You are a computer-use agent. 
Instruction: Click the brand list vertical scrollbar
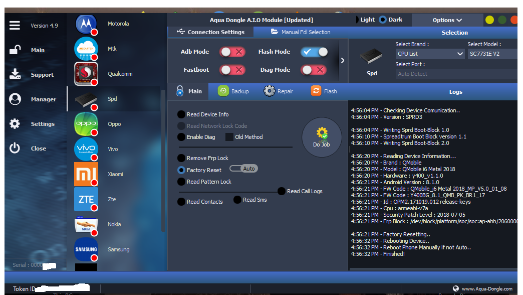pyautogui.click(x=163, y=161)
